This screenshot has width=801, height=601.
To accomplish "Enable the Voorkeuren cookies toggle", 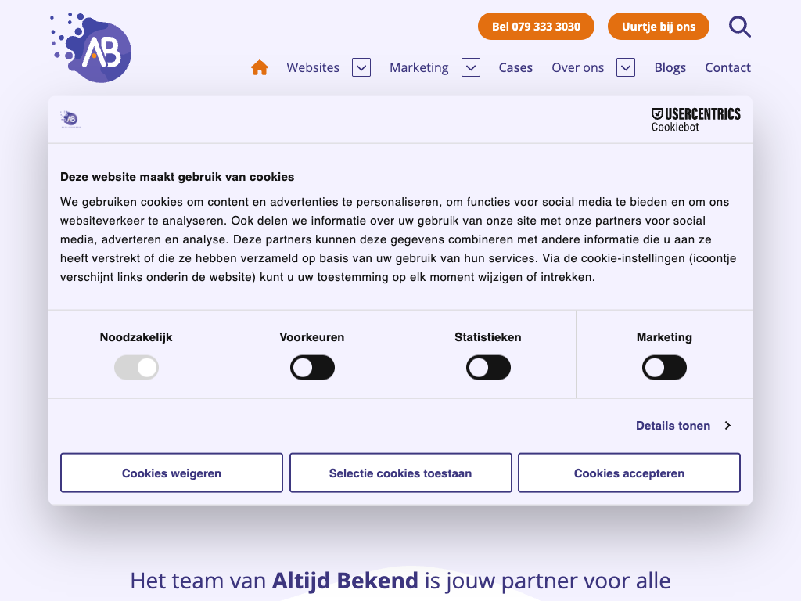I will click(312, 368).
